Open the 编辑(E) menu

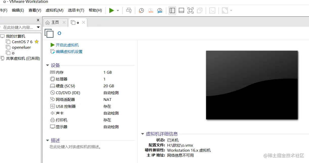pyautogui.click(x=18, y=10)
